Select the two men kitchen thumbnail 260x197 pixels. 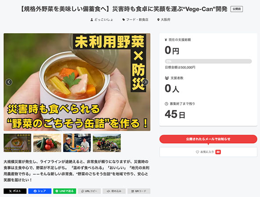(x=77, y=143)
